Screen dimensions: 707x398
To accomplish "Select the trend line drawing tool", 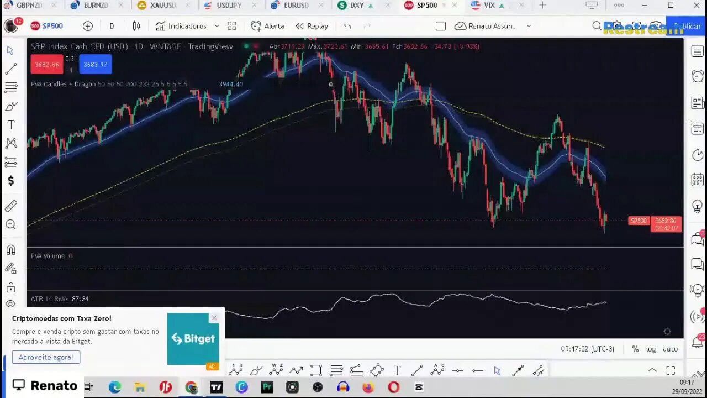I will tap(10, 69).
